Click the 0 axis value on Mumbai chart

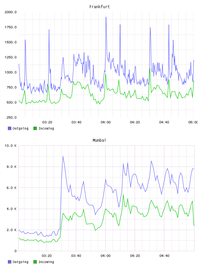[15, 251]
